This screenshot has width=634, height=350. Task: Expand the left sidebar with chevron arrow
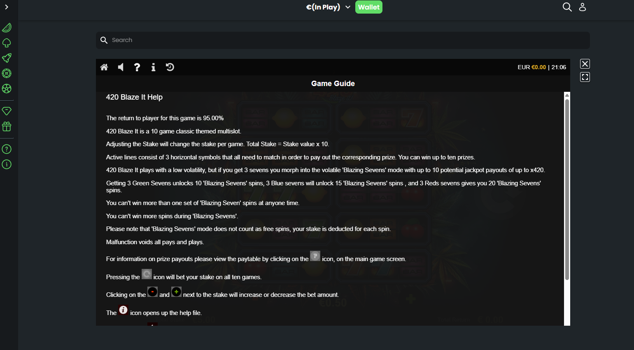[x=7, y=7]
